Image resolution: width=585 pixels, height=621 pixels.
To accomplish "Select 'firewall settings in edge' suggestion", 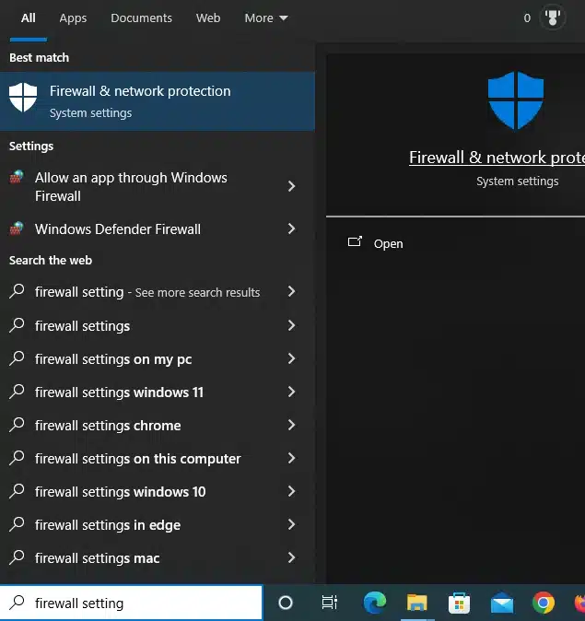I will coord(158,525).
